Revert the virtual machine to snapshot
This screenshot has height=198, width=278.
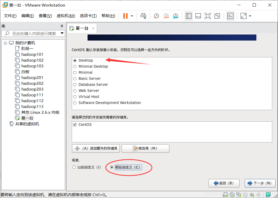pos(166,16)
